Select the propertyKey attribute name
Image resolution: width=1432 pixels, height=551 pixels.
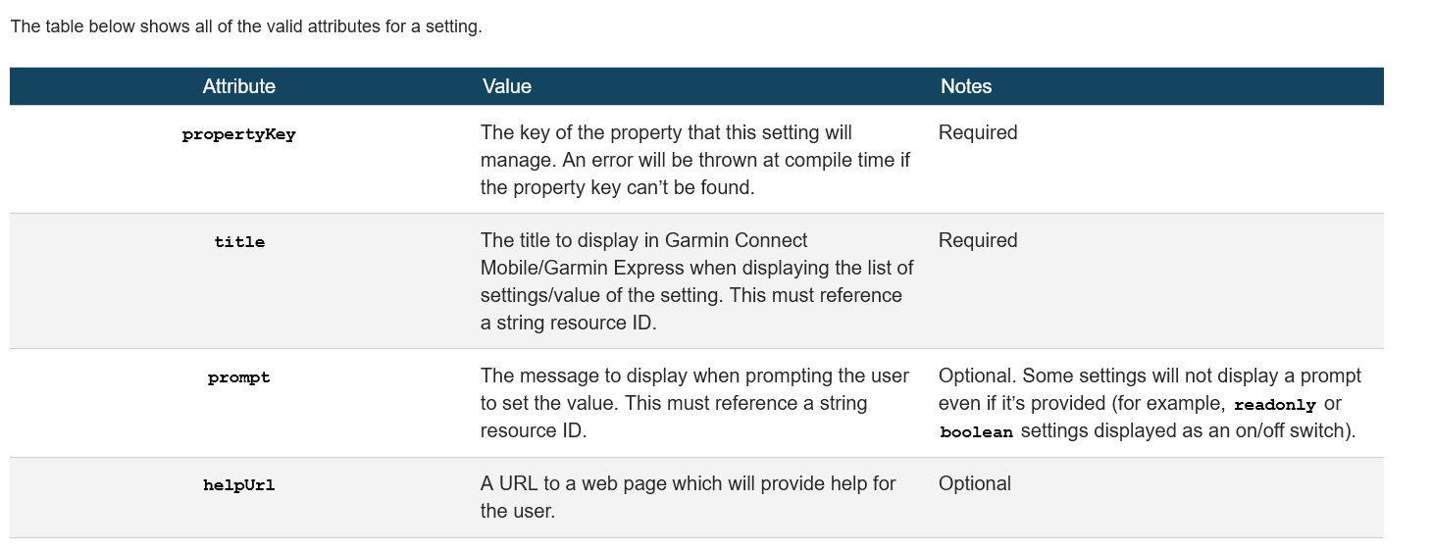238,135
